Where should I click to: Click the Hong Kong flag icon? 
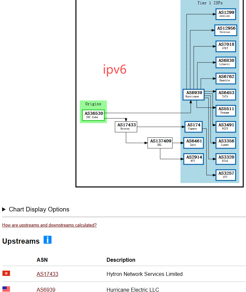point(6,273)
